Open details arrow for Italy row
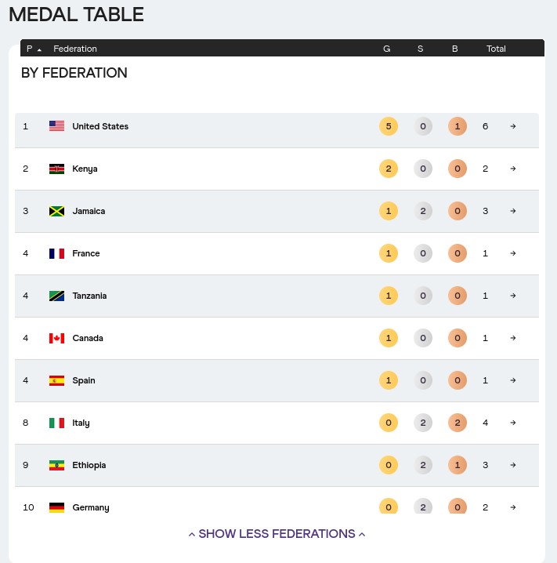 [x=513, y=423]
